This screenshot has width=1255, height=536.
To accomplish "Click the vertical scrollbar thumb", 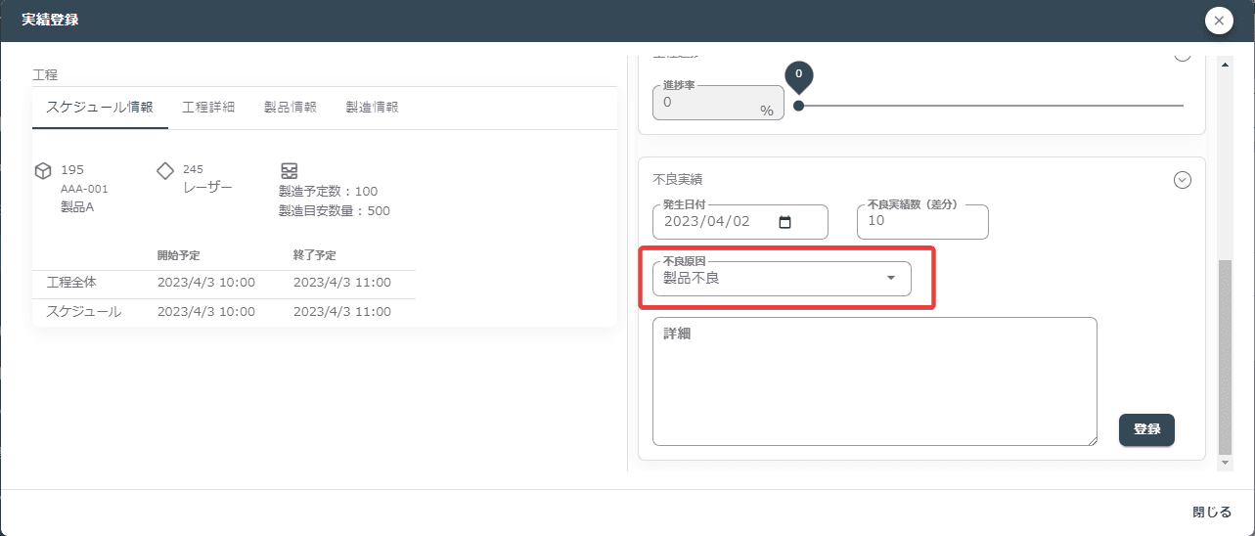I will 1226,357.
